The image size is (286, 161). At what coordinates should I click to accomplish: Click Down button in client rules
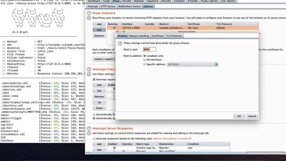tap(99, 108)
